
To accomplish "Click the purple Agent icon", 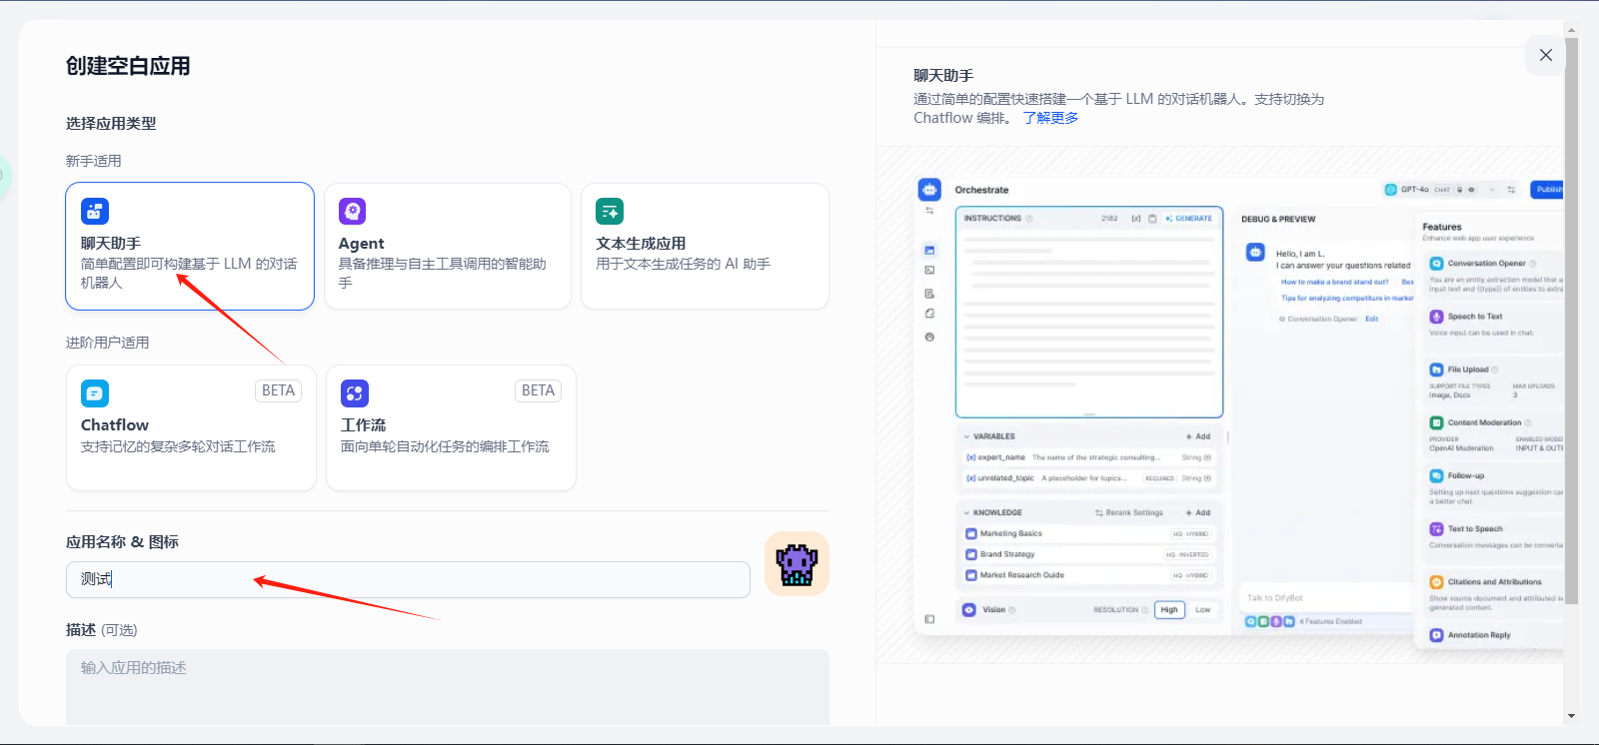I will [352, 211].
